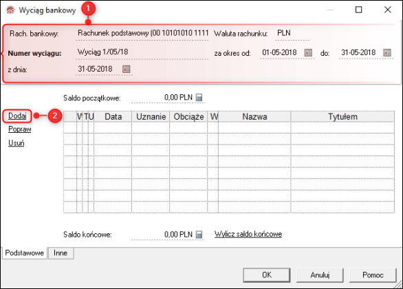The height and width of the screenshot is (289, 403).
Task: Click the 'do' date field 31-05-2018
Action: click(x=360, y=53)
